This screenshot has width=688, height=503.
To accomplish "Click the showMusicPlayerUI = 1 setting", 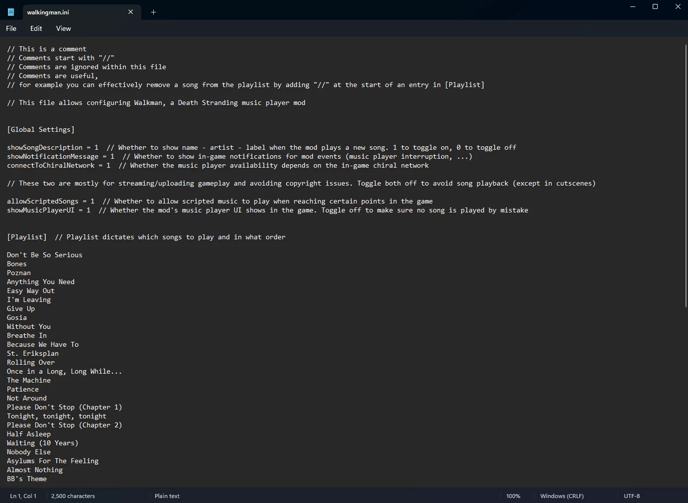I will click(49, 210).
